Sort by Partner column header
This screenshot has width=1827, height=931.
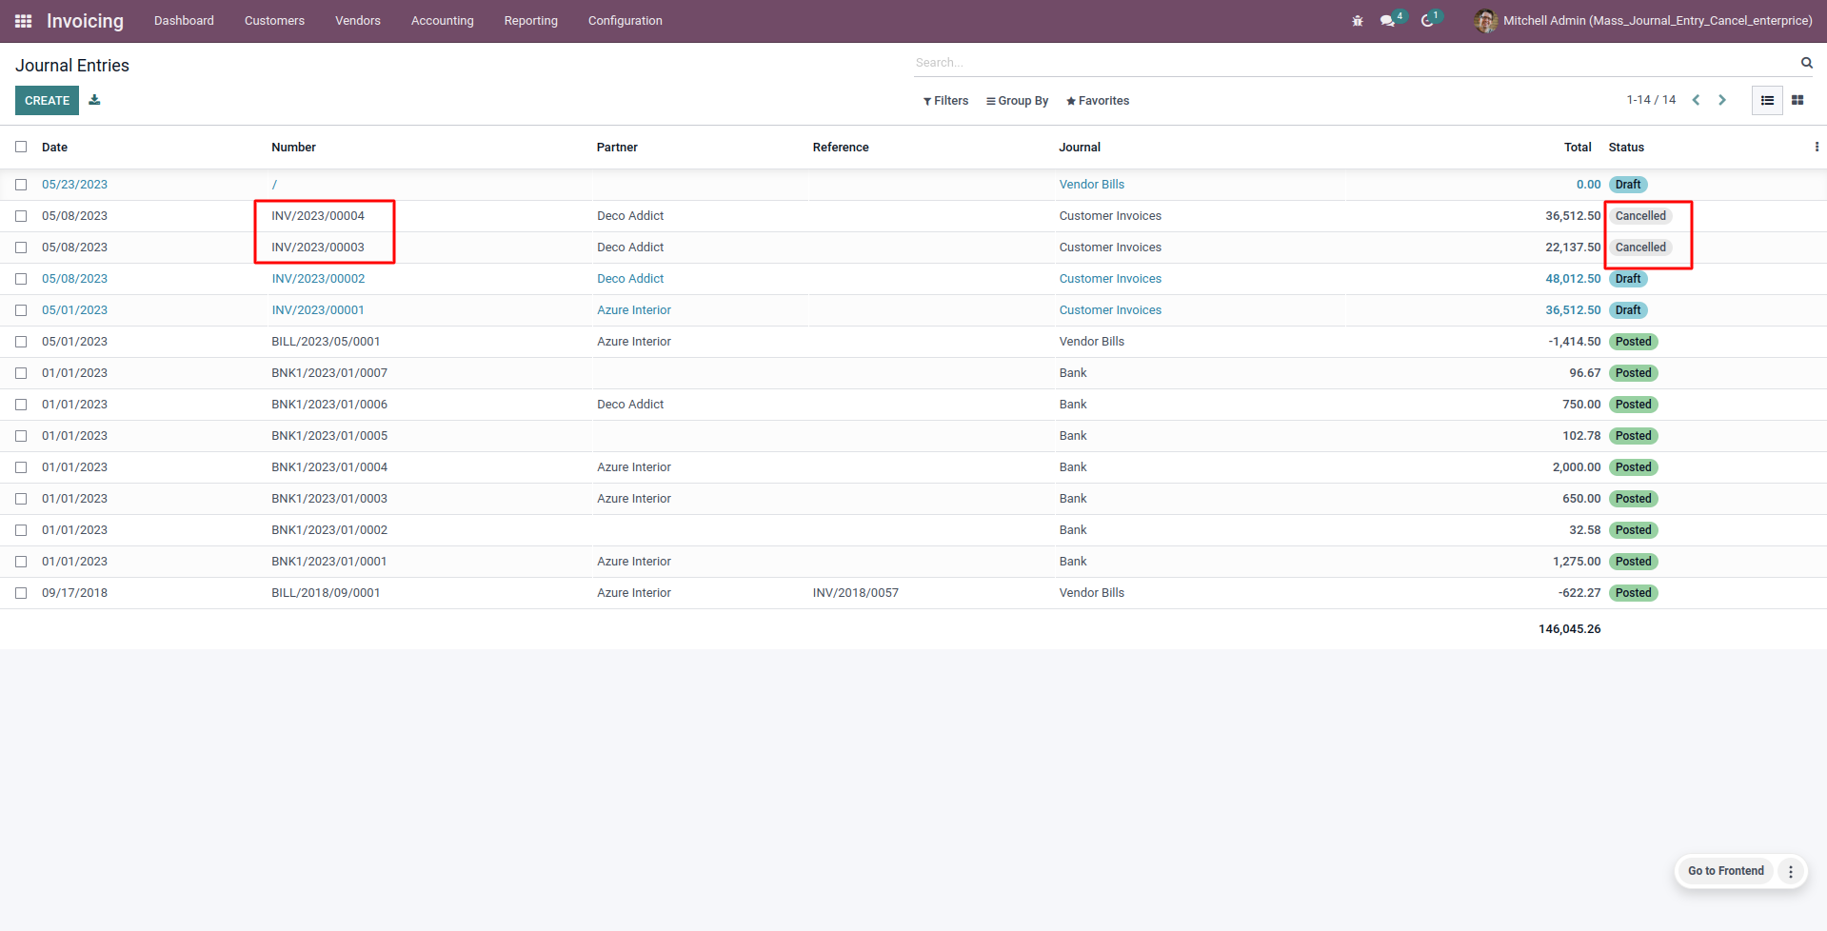point(617,148)
